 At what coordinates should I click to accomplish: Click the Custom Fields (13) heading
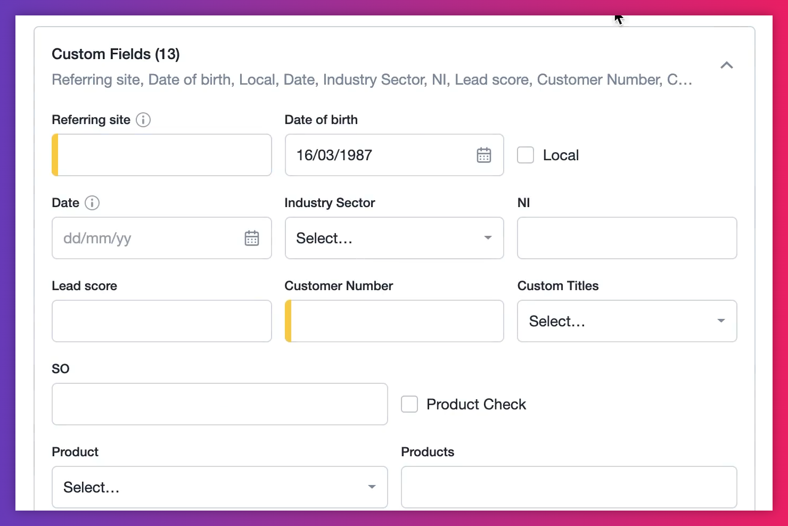coord(116,54)
